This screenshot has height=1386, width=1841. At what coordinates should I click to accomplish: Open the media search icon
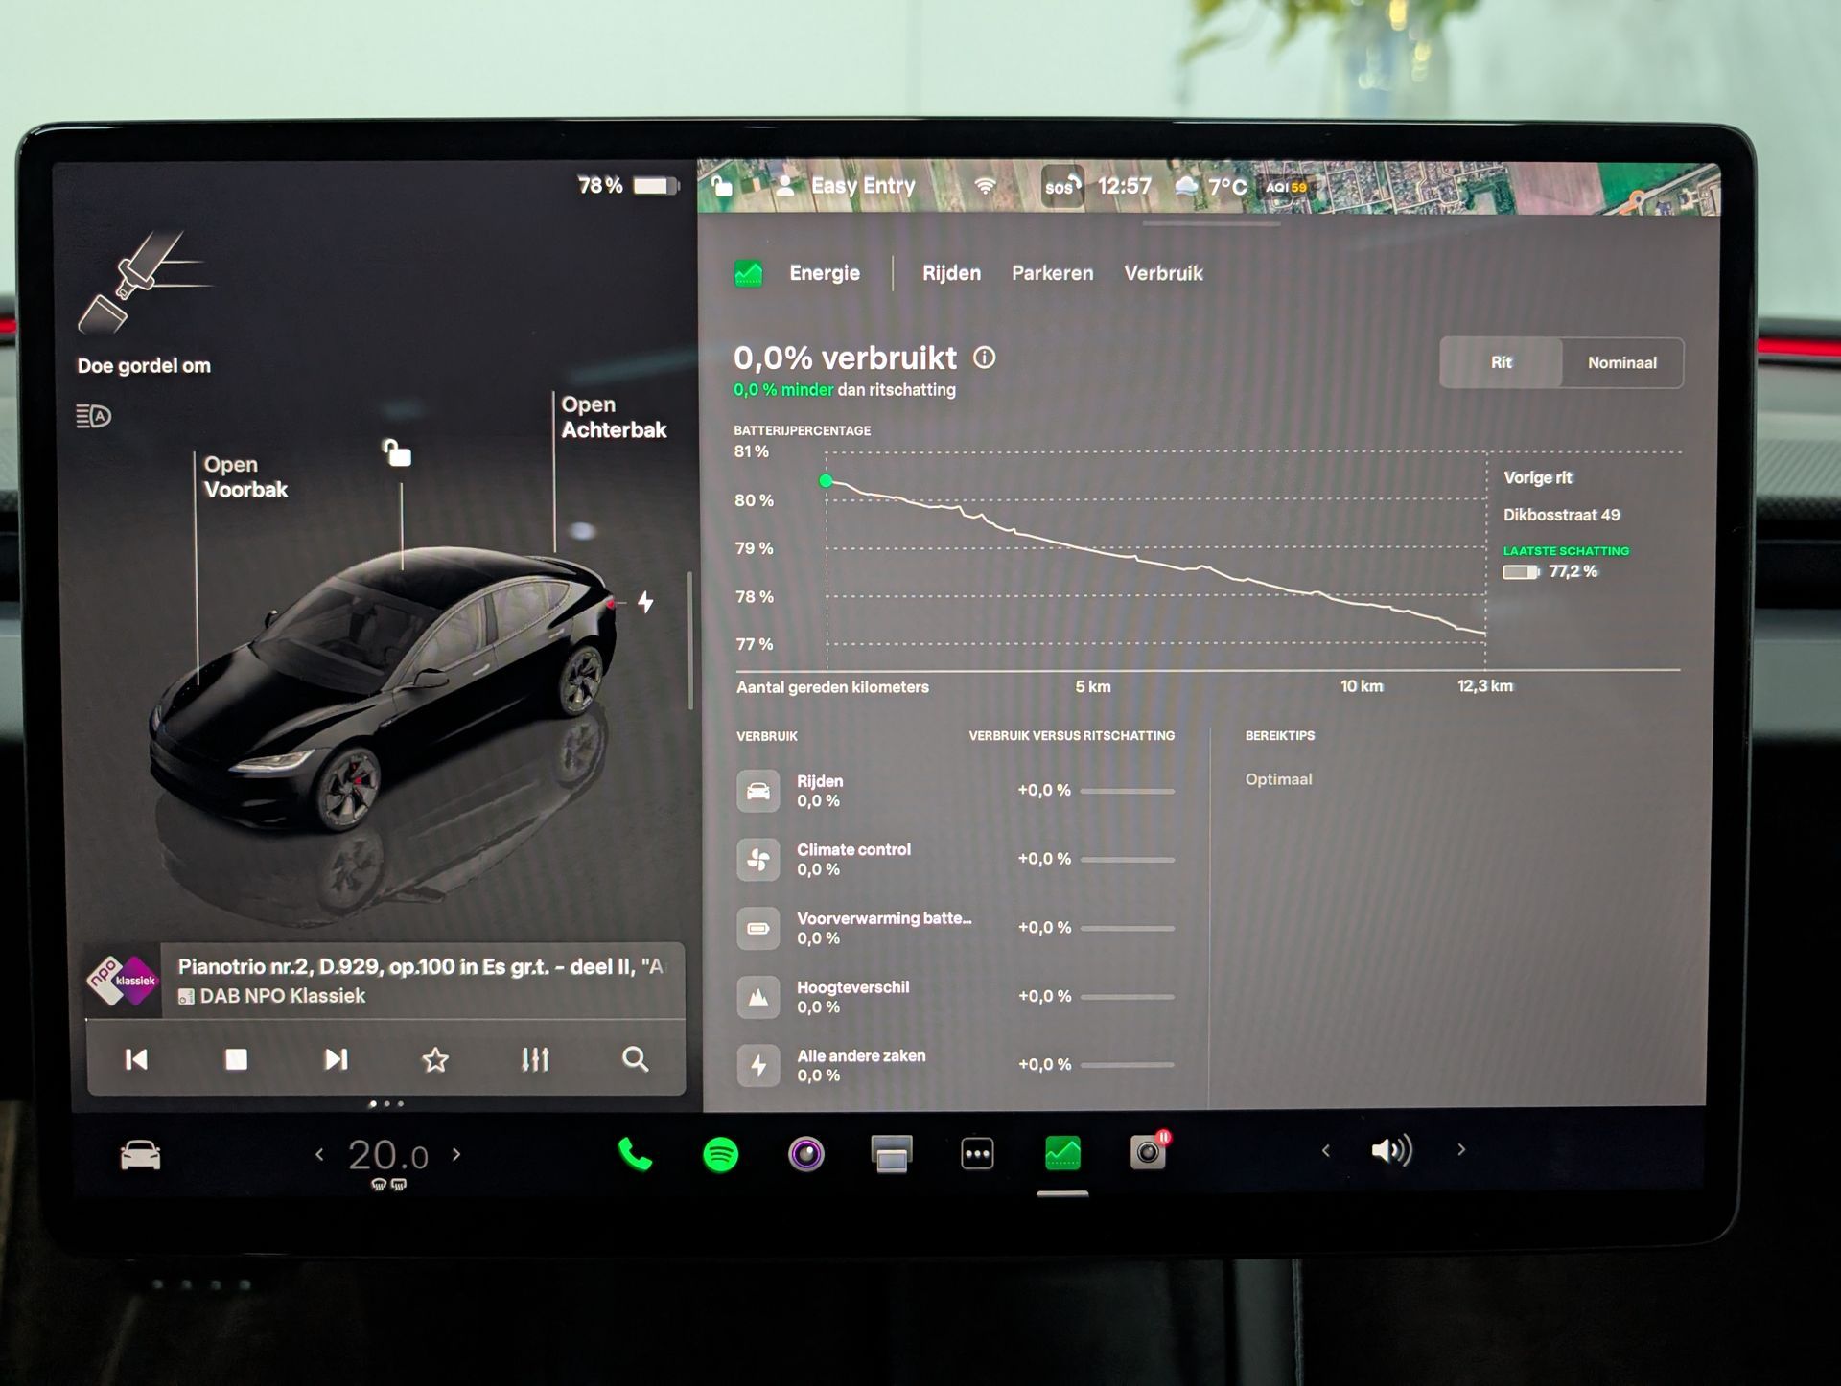point(635,1059)
